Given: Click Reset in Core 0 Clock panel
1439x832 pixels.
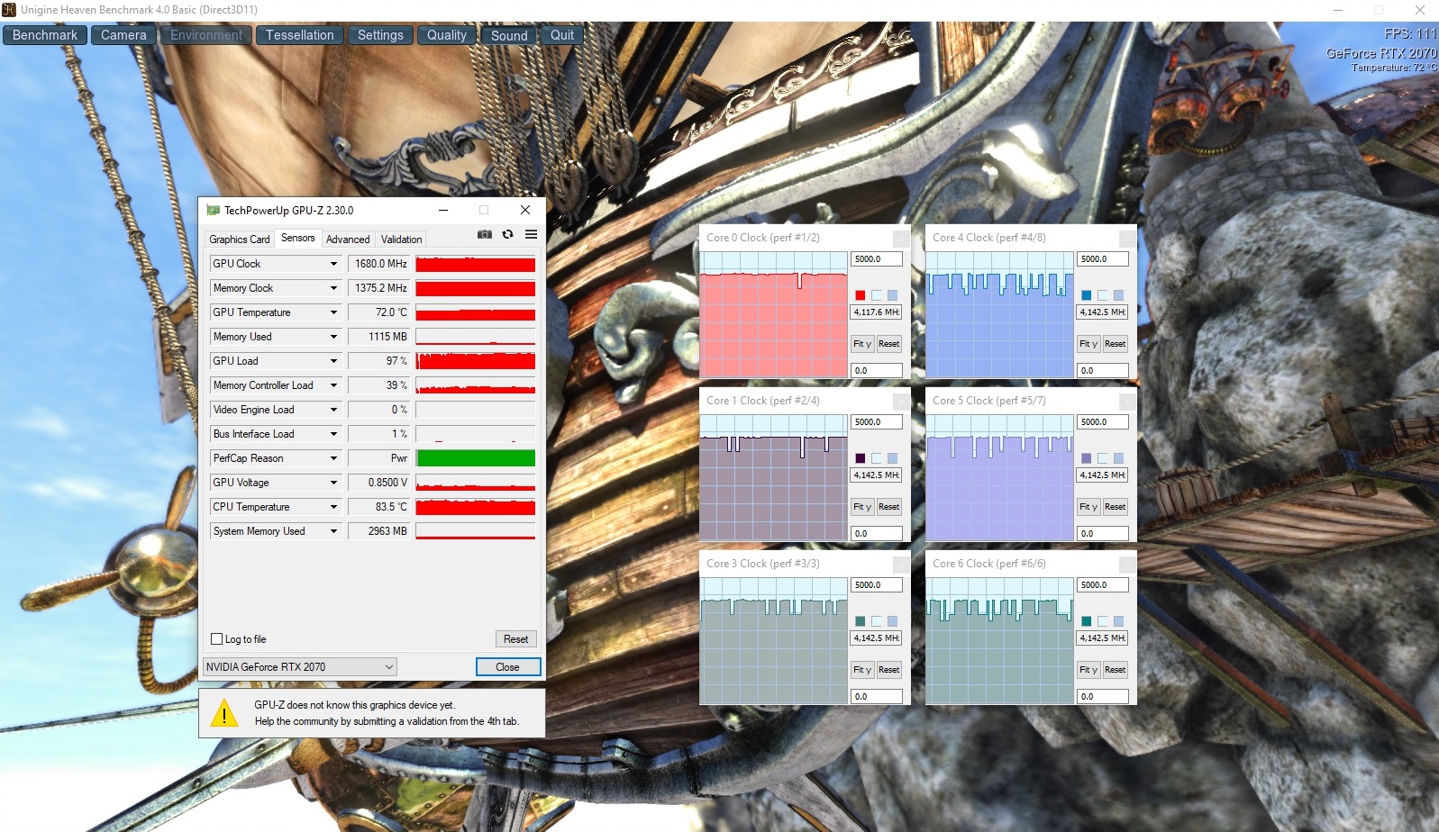Looking at the screenshot, I should (889, 344).
